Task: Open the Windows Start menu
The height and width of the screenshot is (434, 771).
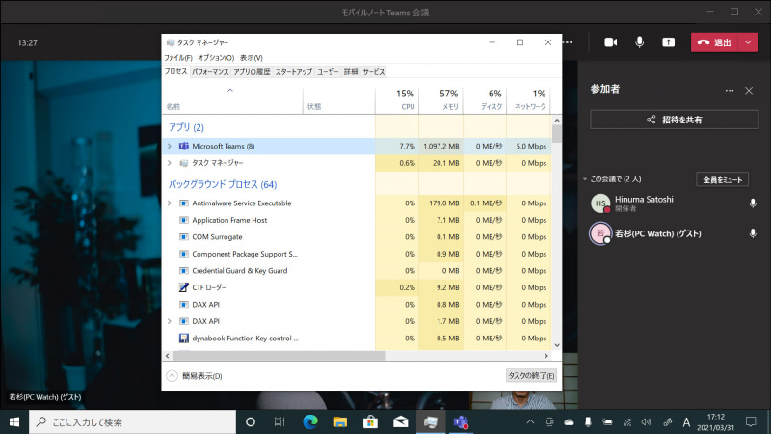Action: [x=14, y=421]
